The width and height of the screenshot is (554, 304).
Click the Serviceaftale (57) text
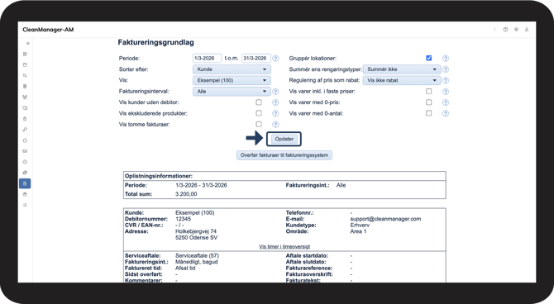[197, 255]
